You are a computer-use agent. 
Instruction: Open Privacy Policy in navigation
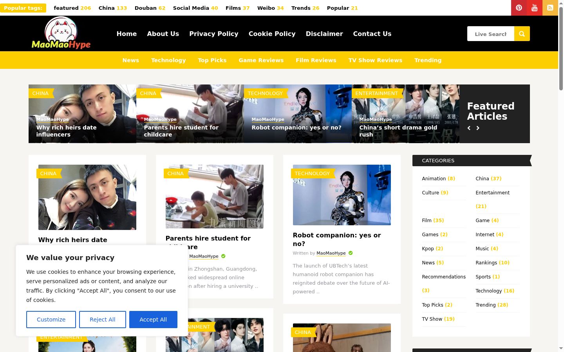click(214, 34)
